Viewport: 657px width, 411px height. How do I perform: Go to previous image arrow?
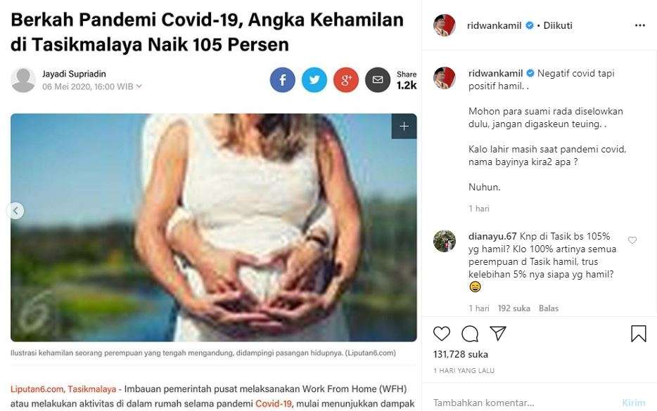(x=15, y=211)
